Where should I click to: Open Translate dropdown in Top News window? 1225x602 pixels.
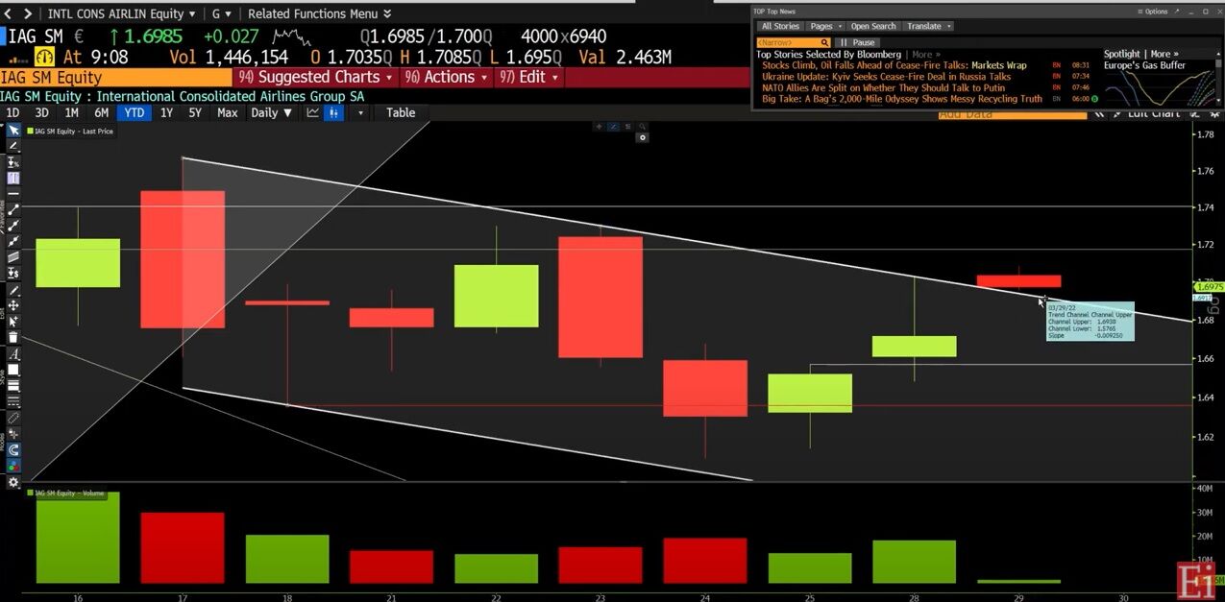[x=928, y=26]
